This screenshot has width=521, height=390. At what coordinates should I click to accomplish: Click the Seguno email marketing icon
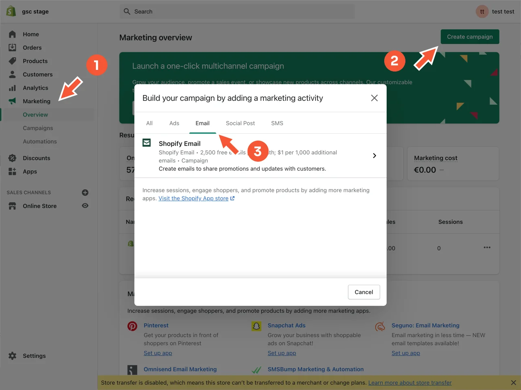tap(380, 326)
